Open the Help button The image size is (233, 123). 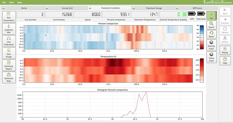click(225, 61)
